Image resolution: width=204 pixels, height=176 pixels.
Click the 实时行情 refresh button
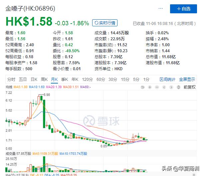tap(105, 23)
